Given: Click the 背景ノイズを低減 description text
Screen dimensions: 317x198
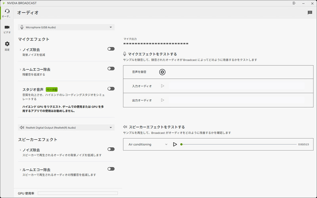Looking at the screenshot, I should point(34,55).
